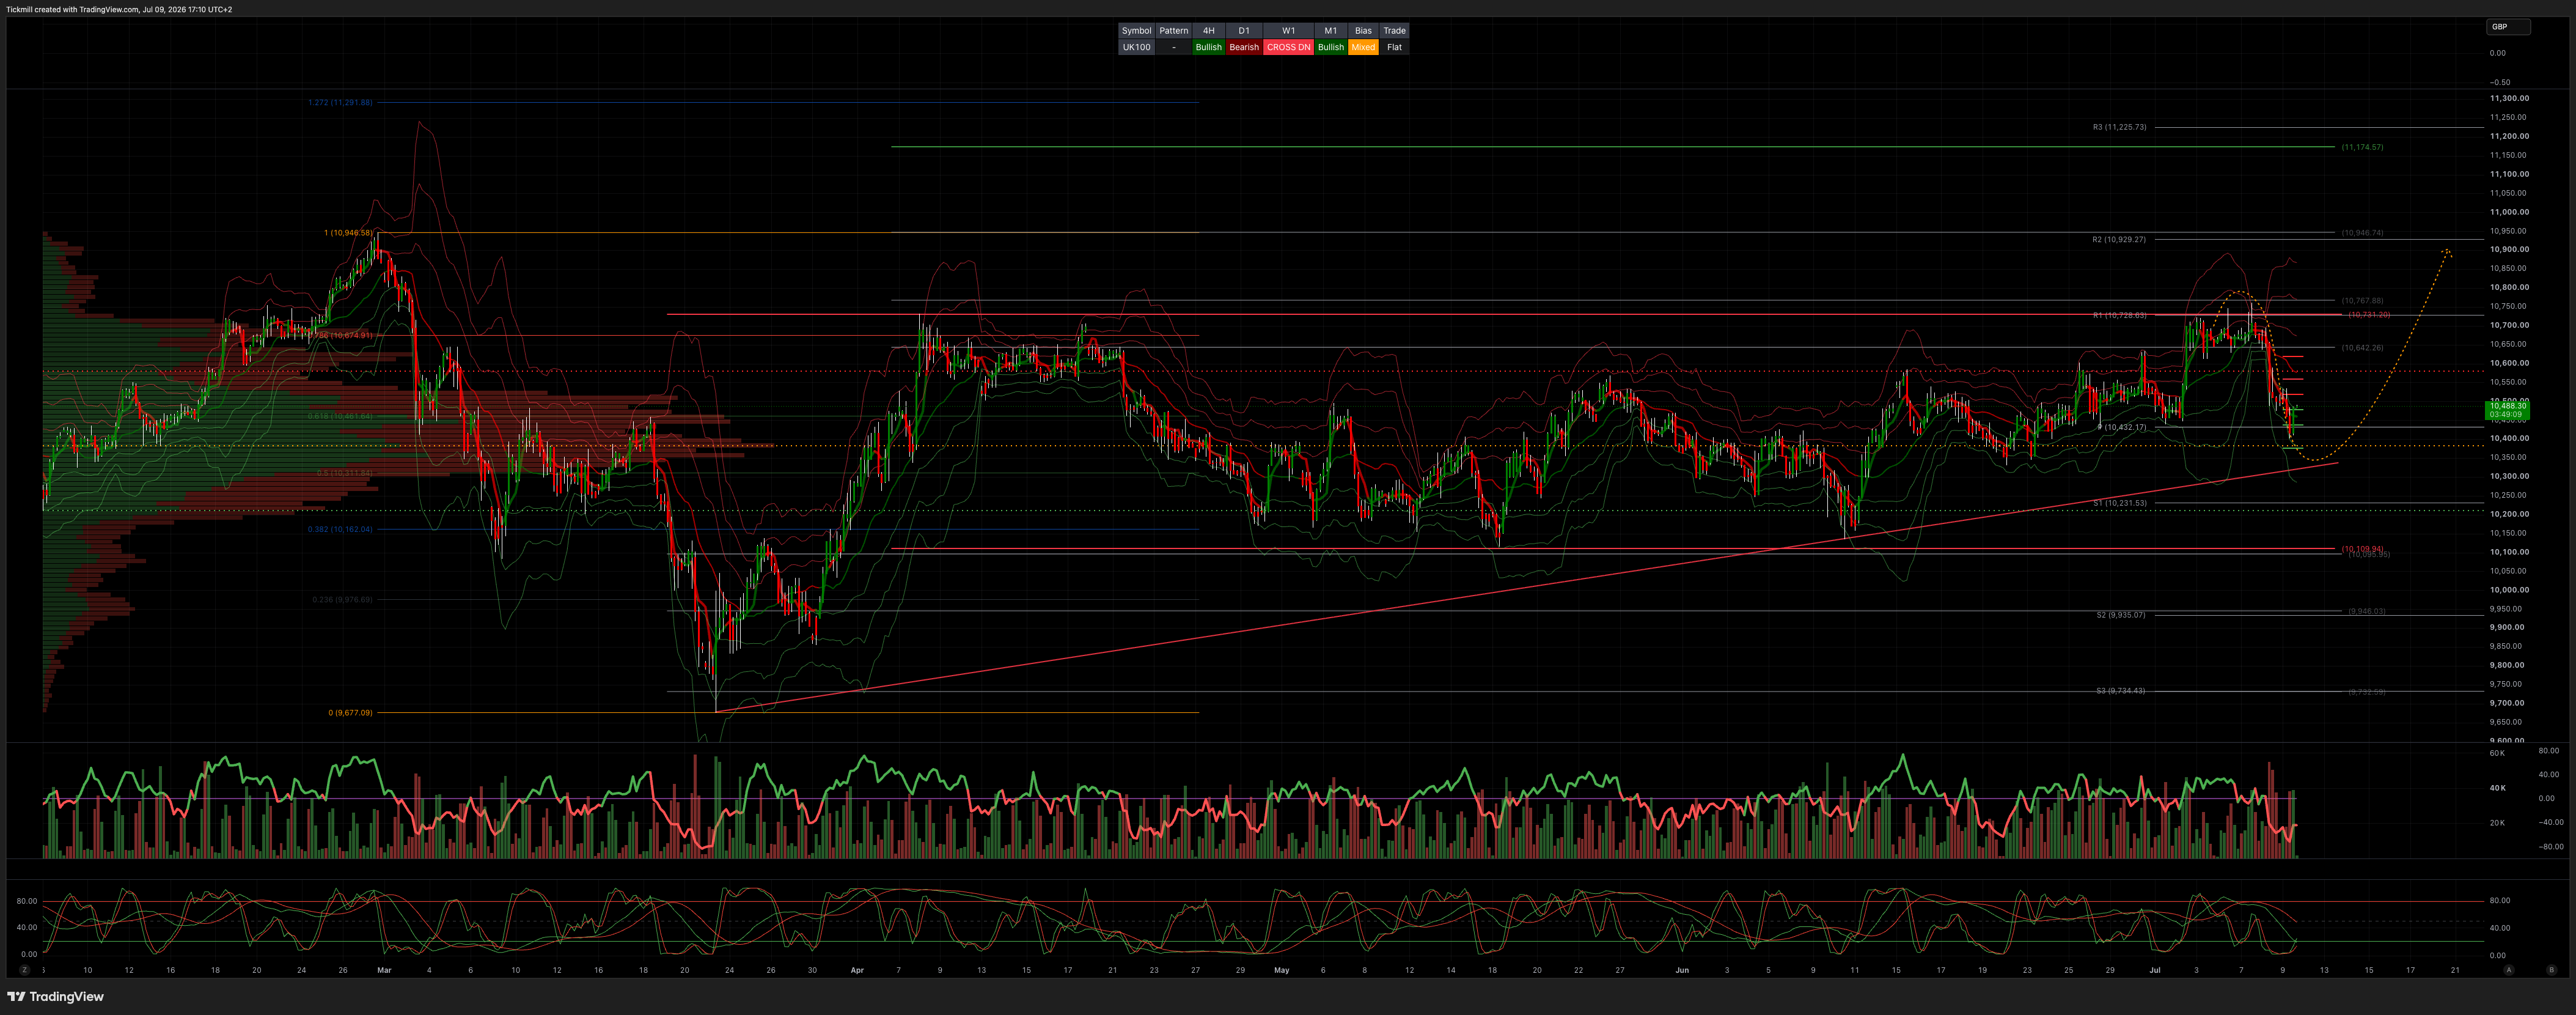Viewport: 2576px width, 1015px height.
Task: Click the orange Mixed bias cell
Action: [x=1363, y=47]
